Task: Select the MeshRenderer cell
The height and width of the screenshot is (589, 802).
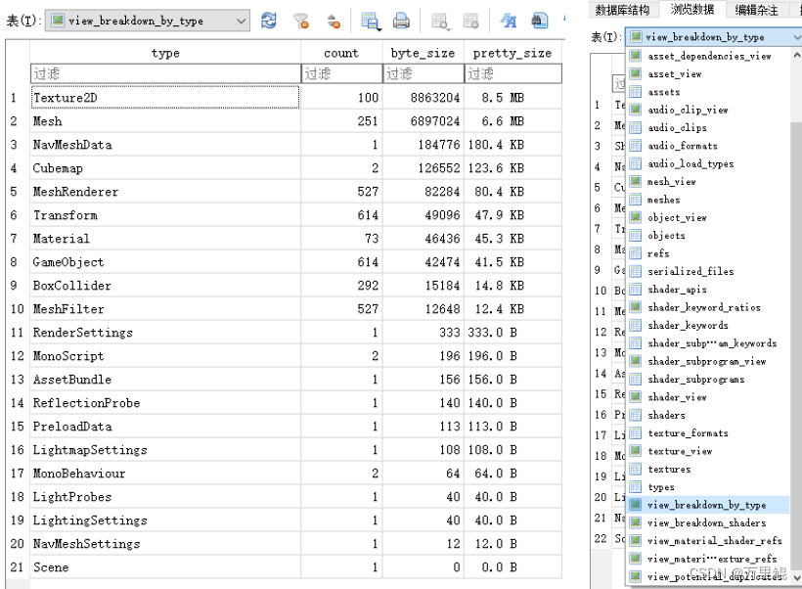Action: pos(165,192)
